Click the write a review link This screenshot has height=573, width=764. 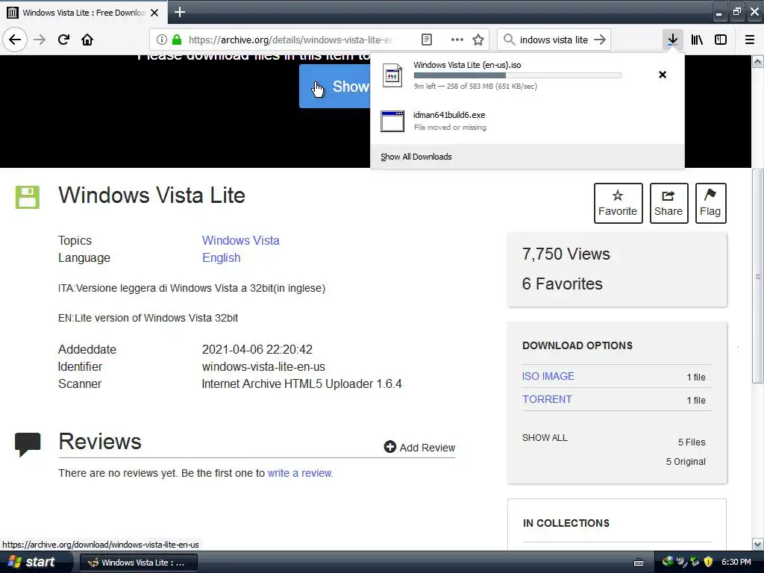[x=300, y=472]
